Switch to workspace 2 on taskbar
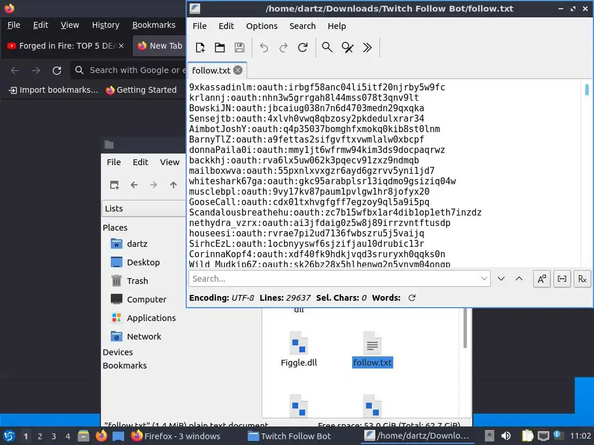The height and width of the screenshot is (445, 594). (40, 436)
